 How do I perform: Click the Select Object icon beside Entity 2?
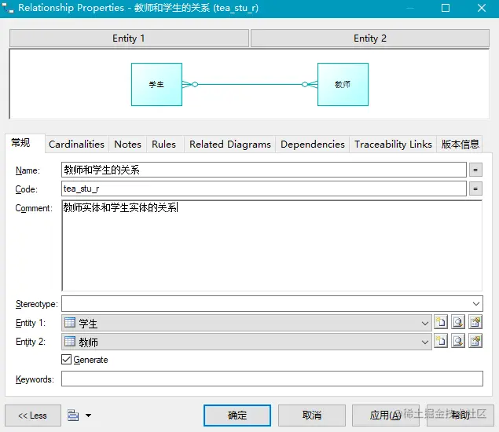458,342
